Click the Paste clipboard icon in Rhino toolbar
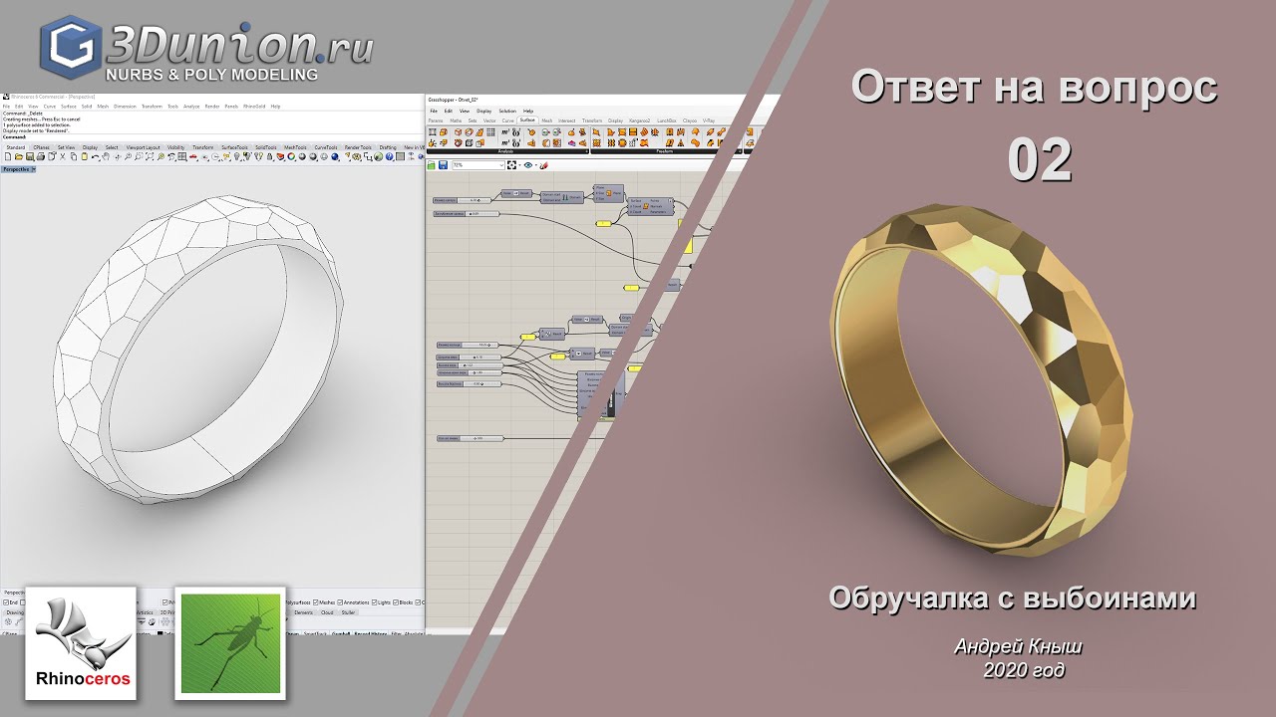 [85, 156]
